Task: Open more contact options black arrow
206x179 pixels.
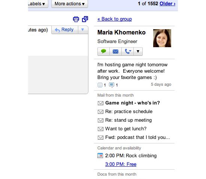Action: (x=138, y=51)
